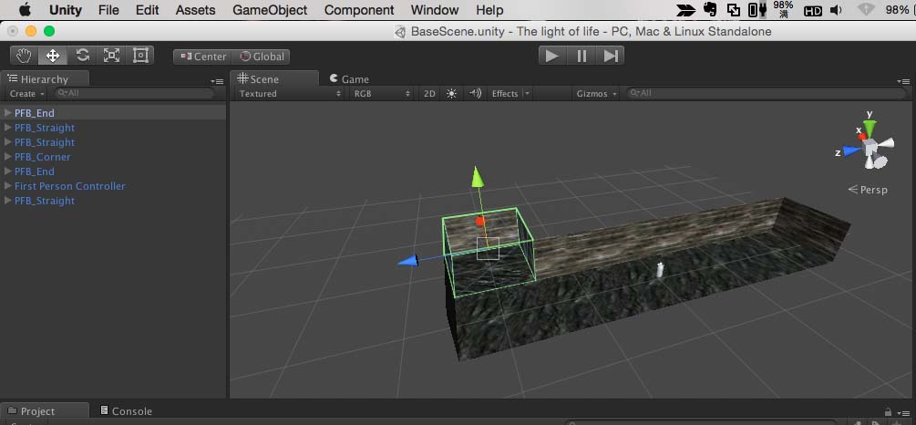Click the battery charging plug icon

[757, 10]
